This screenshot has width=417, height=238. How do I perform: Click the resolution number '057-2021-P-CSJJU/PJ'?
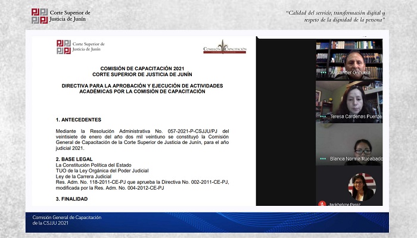pyautogui.click(x=192, y=131)
